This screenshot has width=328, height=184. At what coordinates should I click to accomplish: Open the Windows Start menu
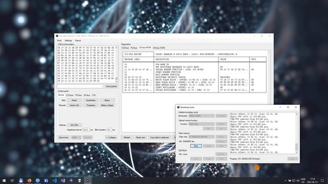pos(4,180)
